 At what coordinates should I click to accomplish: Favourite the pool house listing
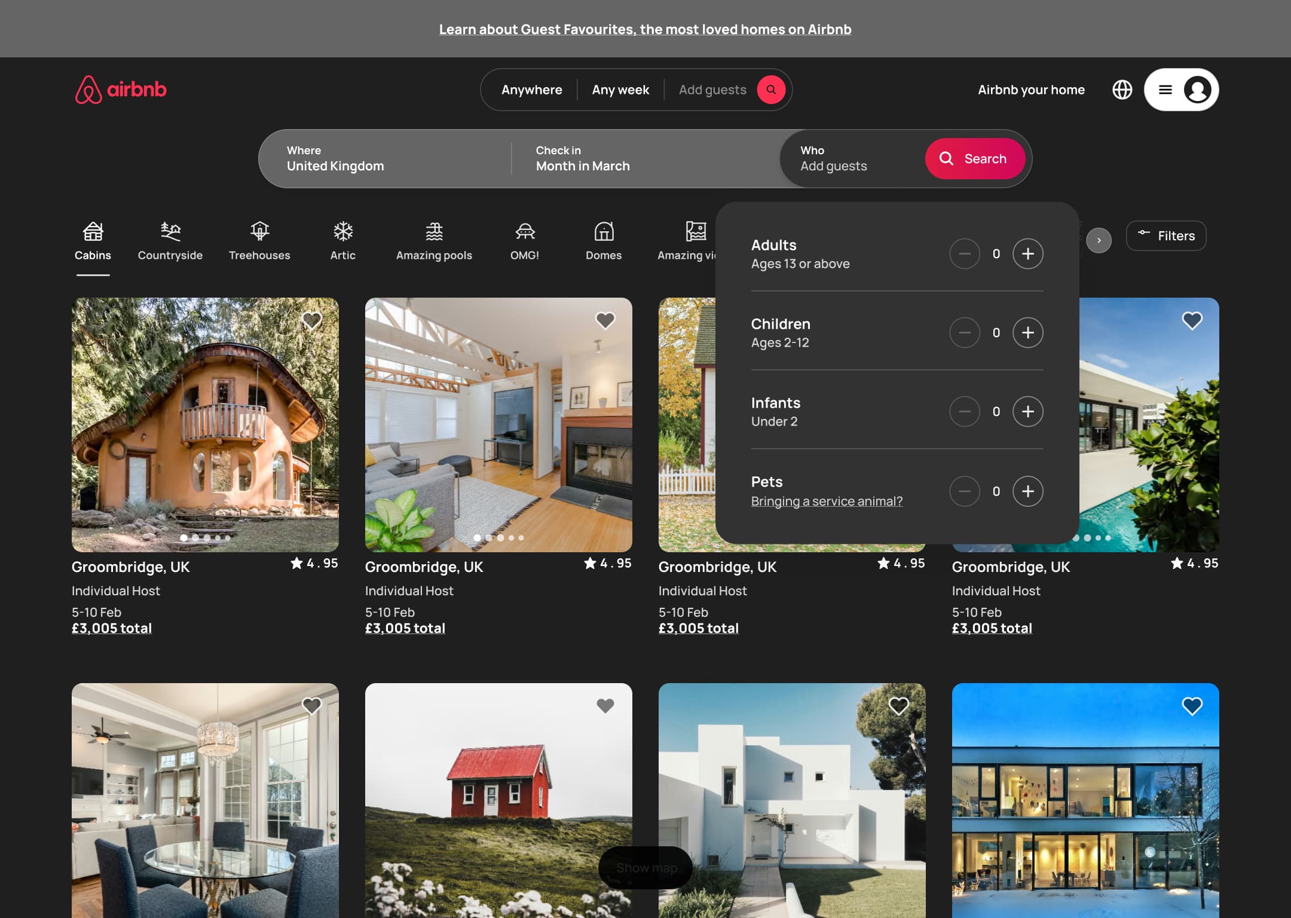(x=1192, y=320)
